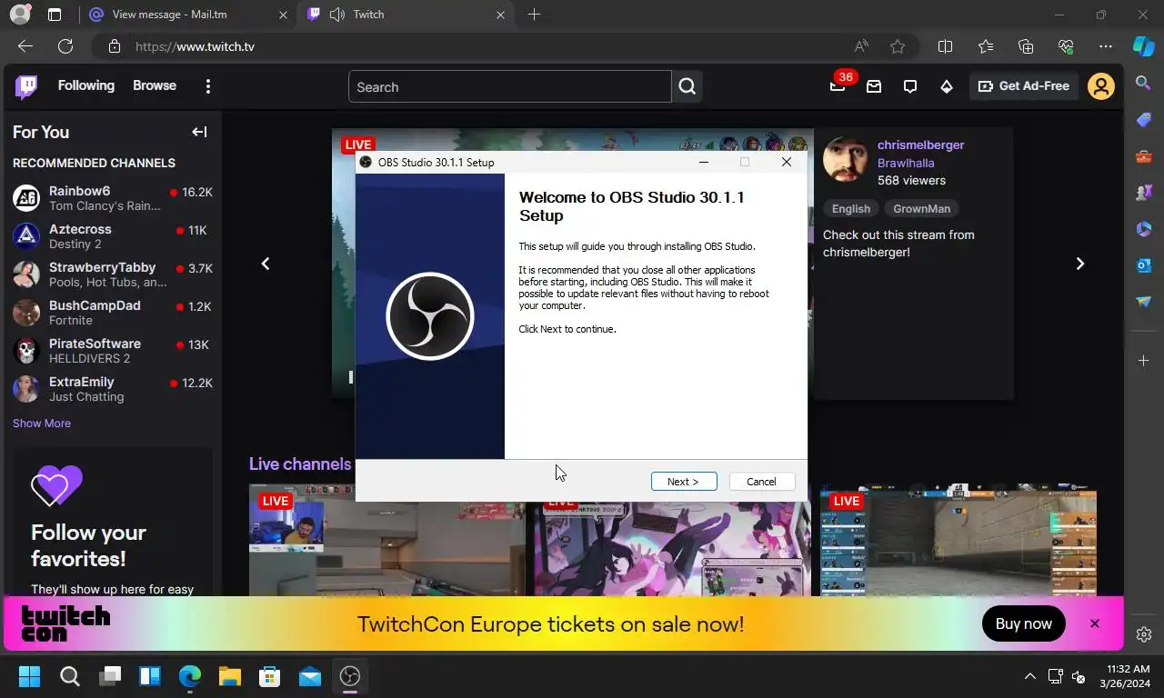The width and height of the screenshot is (1164, 698).
Task: Click the GrownMan tag
Action: click(x=921, y=208)
